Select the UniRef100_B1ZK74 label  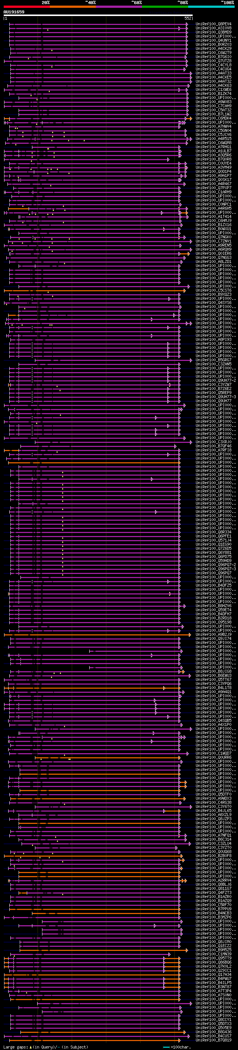click(x=213, y=94)
